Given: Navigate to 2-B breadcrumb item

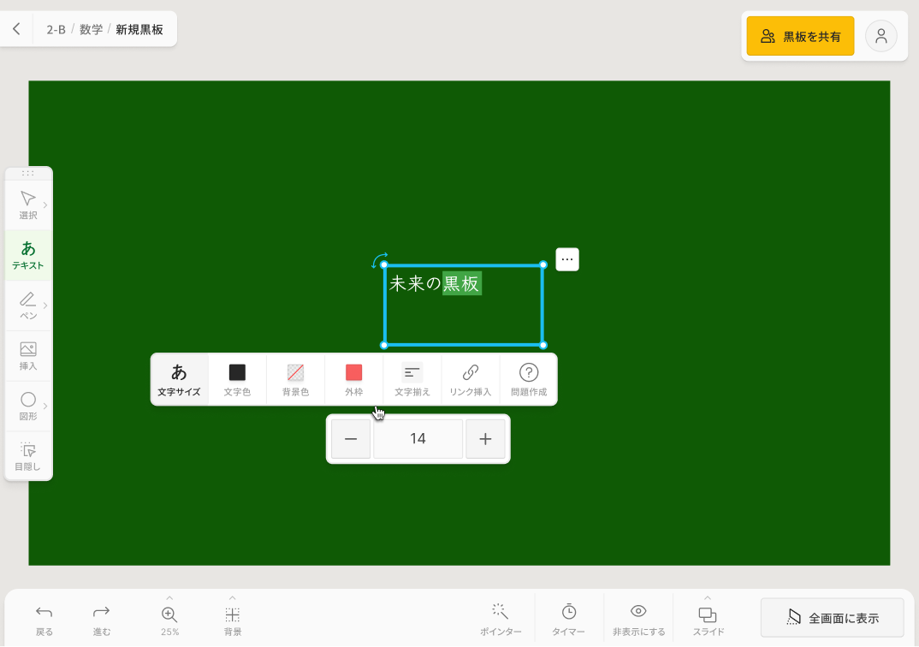Looking at the screenshot, I should (56, 29).
